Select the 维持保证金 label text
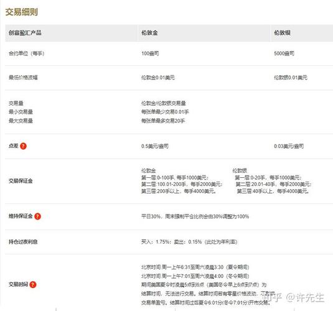This screenshot has height=311, width=333. 21,216
